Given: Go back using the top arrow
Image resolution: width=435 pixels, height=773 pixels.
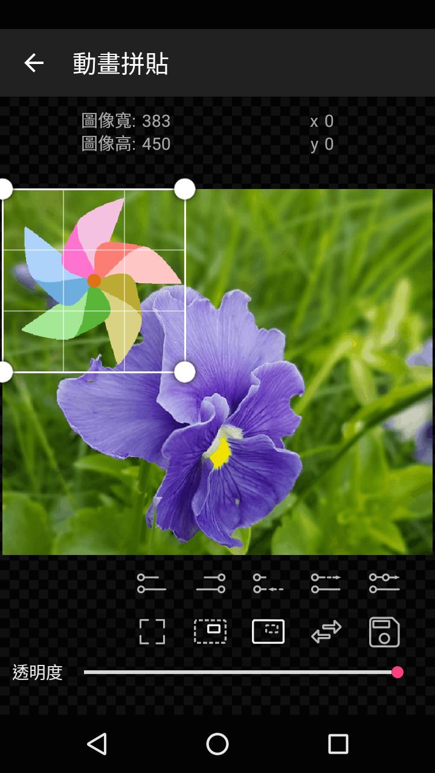Looking at the screenshot, I should 34,63.
